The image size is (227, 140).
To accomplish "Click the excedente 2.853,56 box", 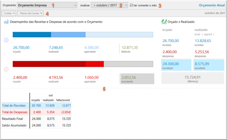I will (137, 79).
